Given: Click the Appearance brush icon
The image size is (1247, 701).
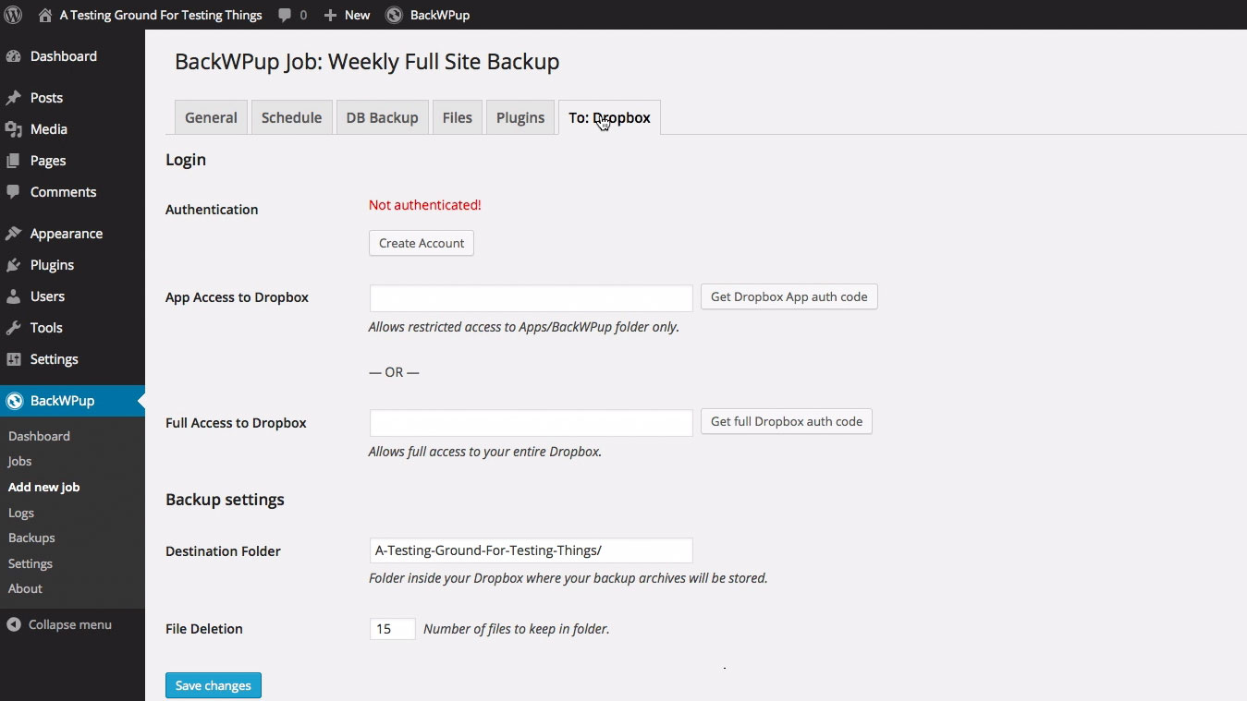Looking at the screenshot, I should (13, 234).
